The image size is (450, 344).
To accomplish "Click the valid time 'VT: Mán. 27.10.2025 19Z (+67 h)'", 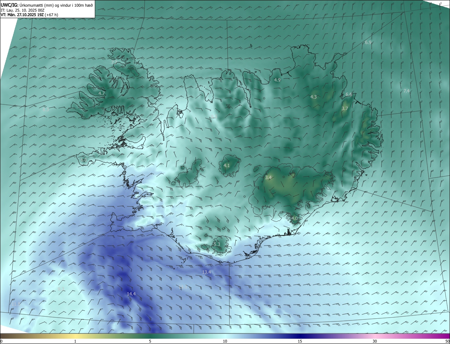I will point(30,15).
